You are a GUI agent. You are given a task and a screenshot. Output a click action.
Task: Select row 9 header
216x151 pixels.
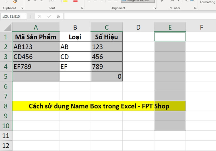6,116
